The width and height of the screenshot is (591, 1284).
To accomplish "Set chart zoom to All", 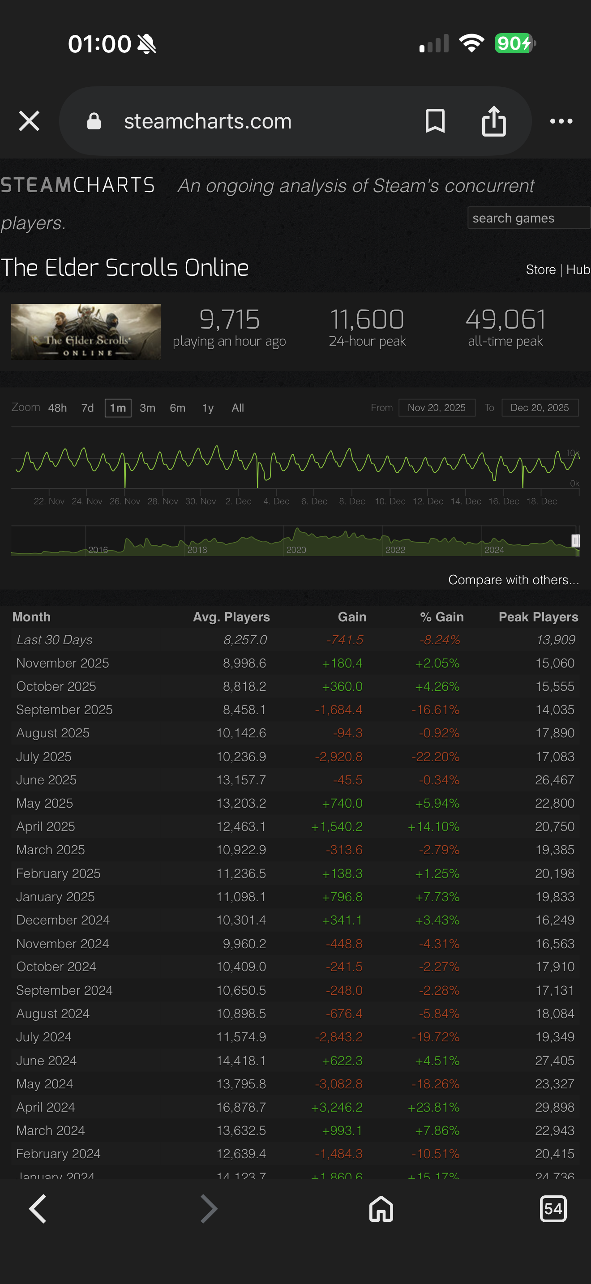I will point(238,408).
